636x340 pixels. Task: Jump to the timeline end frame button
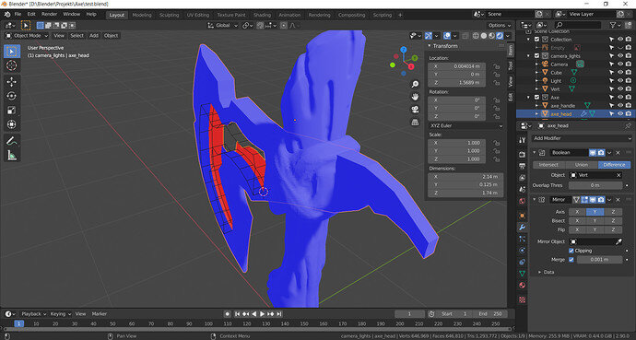[278, 314]
